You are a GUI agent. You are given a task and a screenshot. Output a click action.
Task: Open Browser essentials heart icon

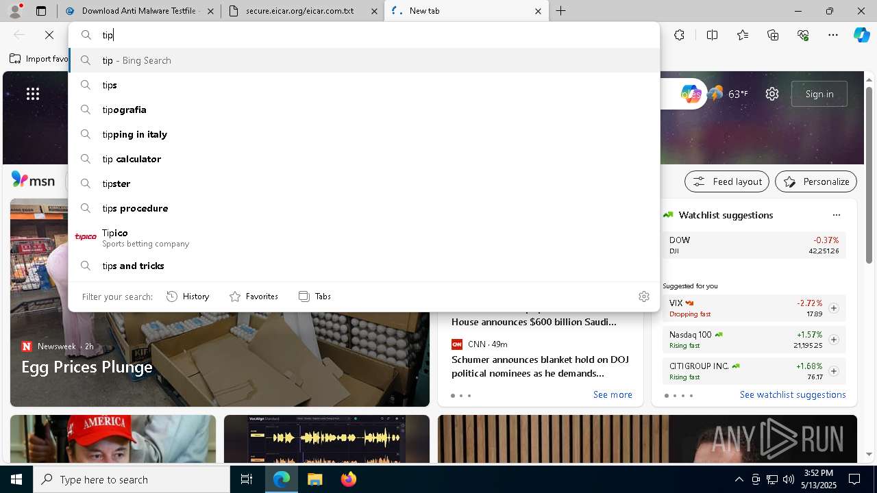[803, 35]
